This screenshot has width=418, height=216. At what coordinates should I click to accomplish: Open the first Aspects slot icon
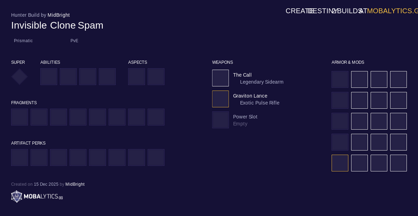(137, 77)
